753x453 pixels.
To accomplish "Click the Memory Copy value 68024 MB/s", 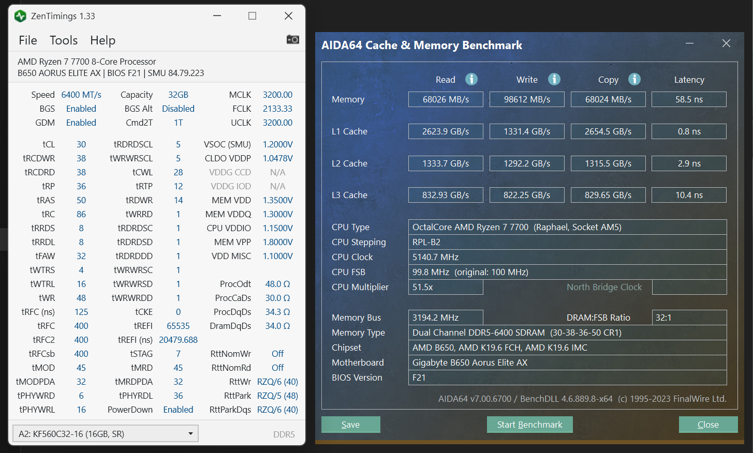I will pyautogui.click(x=608, y=99).
